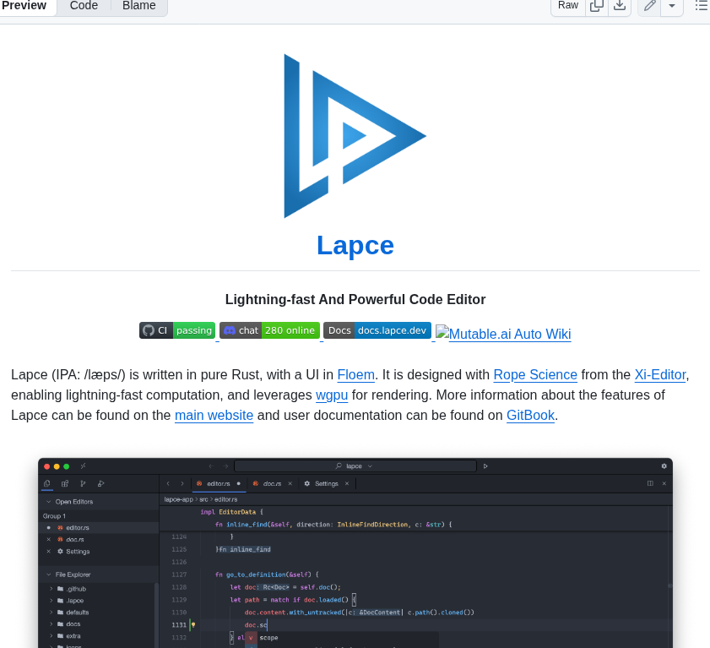
Task: Open the Raw file view
Action: pyautogui.click(x=568, y=6)
